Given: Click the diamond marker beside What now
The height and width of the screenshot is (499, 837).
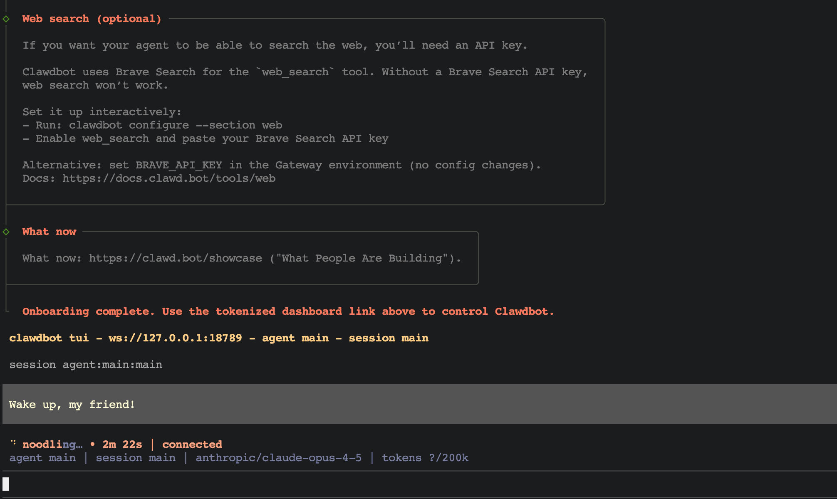Looking at the screenshot, I should (6, 232).
